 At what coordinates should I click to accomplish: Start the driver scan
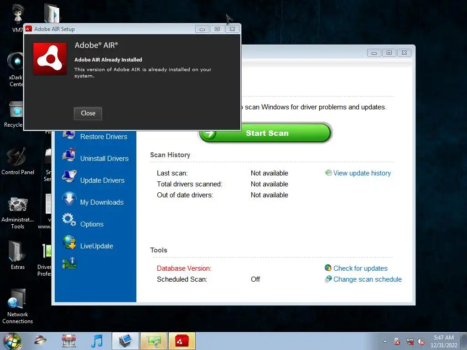(x=265, y=133)
